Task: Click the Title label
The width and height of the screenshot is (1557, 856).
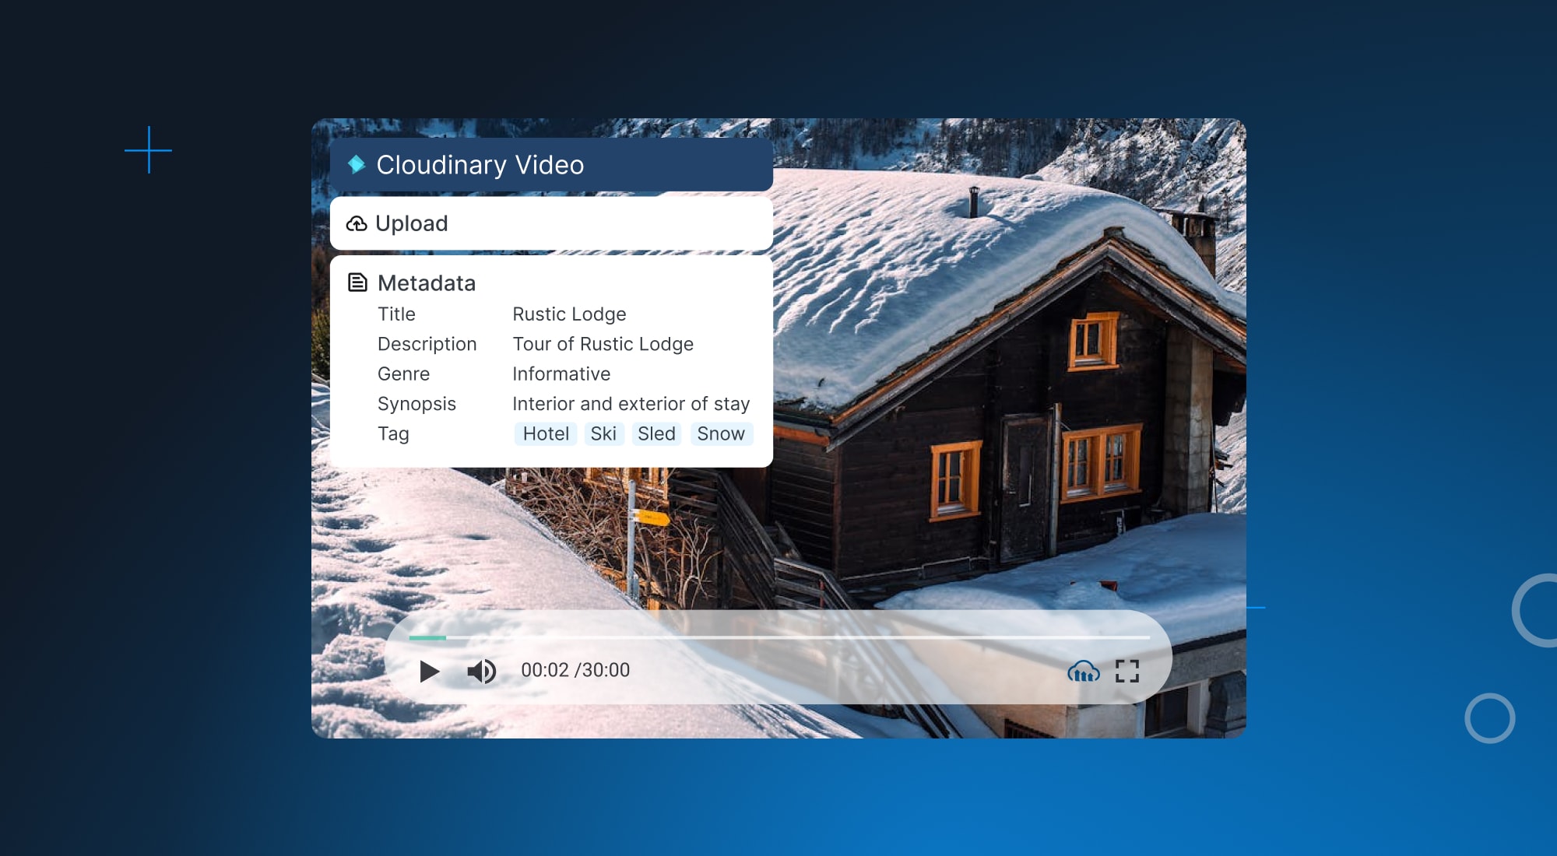Action: [396, 314]
